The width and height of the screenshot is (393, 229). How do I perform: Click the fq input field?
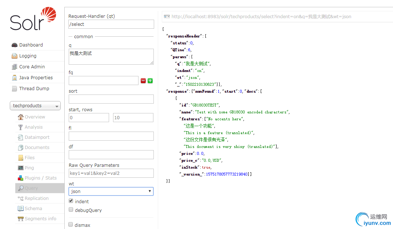coord(104,81)
